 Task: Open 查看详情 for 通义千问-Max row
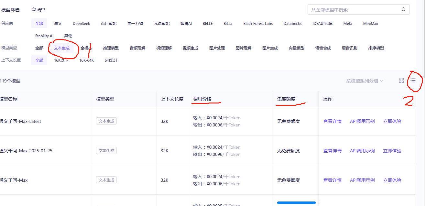(332, 180)
